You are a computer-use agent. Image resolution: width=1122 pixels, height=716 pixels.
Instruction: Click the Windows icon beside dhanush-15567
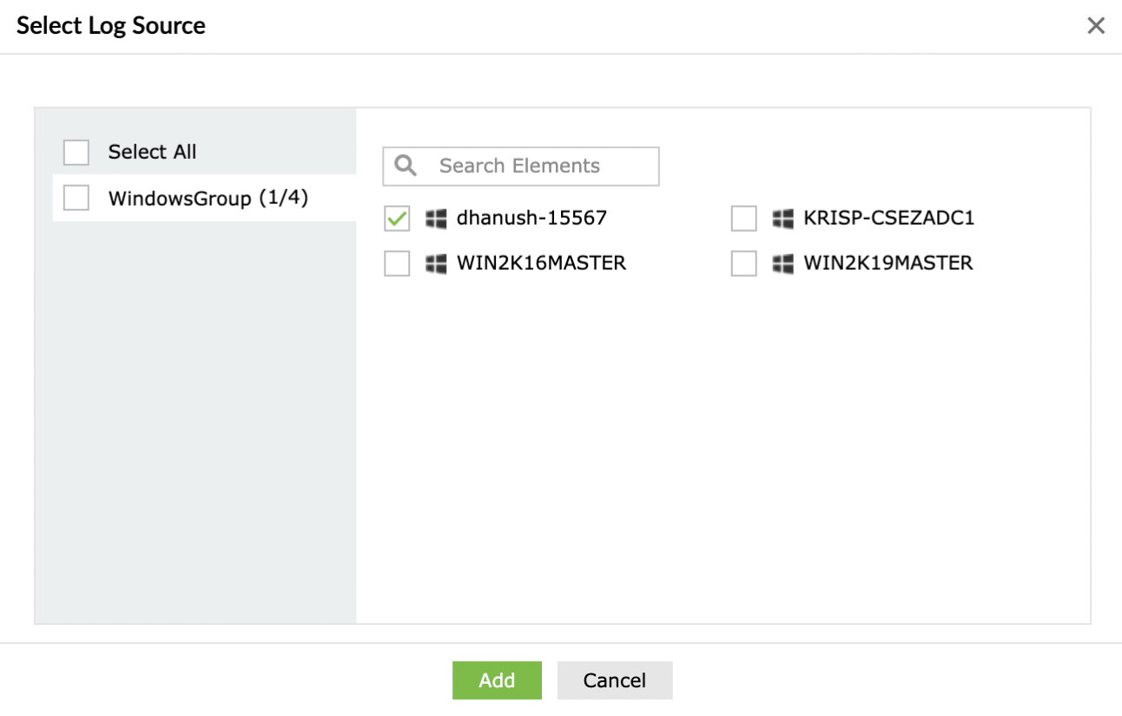(436, 219)
